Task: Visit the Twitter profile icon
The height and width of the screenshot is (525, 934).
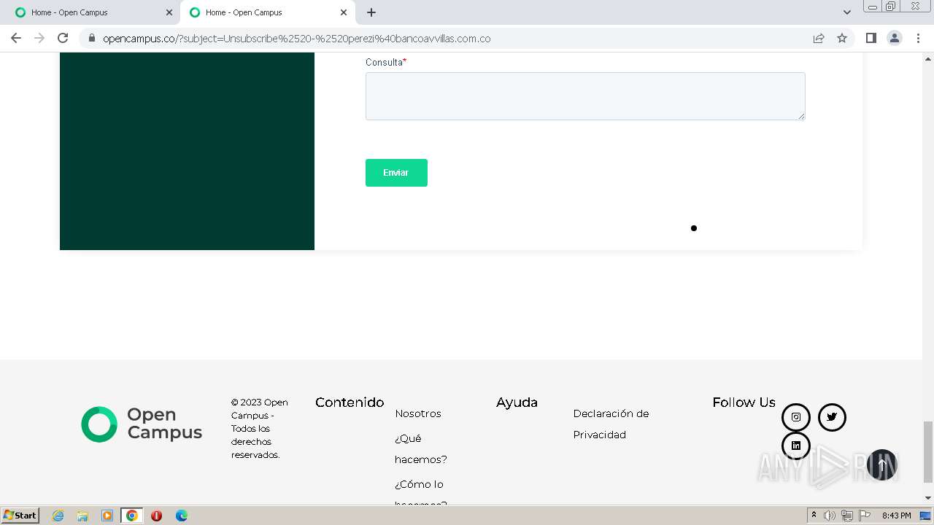Action: click(x=832, y=417)
